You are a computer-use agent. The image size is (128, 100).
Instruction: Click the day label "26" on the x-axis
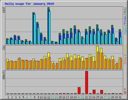[x=101, y=97]
